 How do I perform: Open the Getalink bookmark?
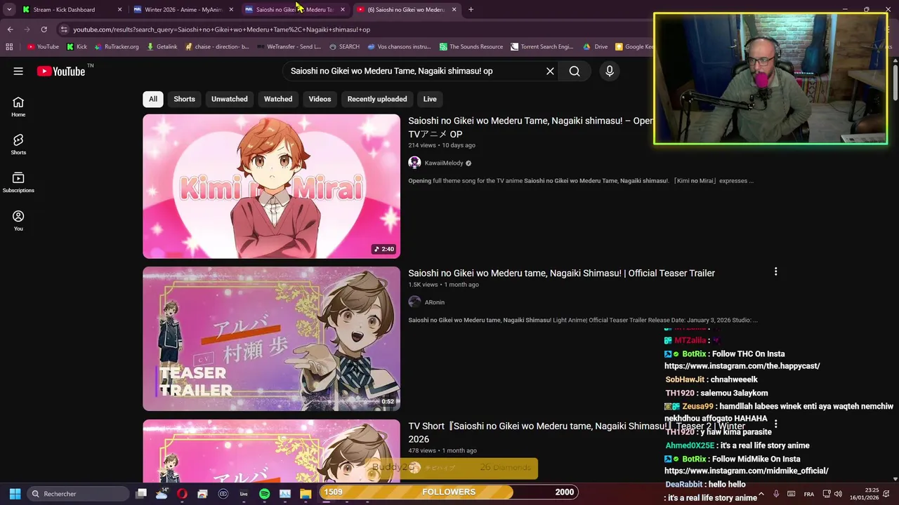(x=162, y=47)
